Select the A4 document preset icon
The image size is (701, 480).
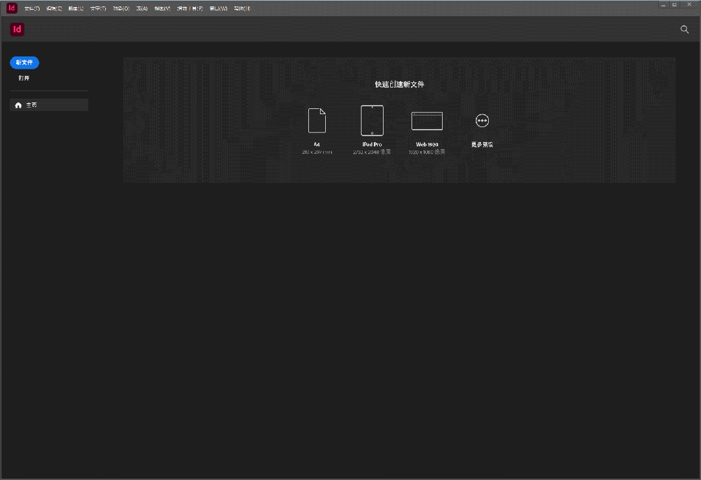[x=317, y=121]
